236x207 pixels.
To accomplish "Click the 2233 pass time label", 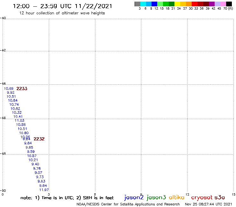I will pyautogui.click(x=22, y=89).
